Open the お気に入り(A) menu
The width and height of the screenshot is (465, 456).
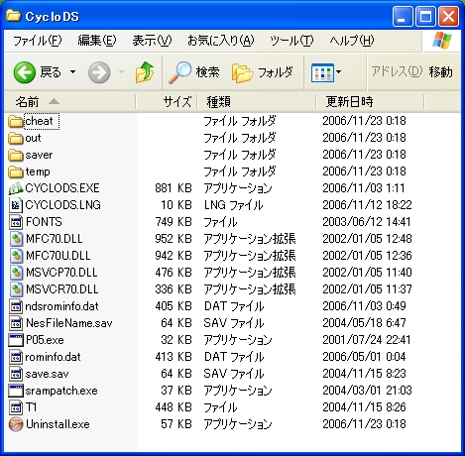click(221, 41)
